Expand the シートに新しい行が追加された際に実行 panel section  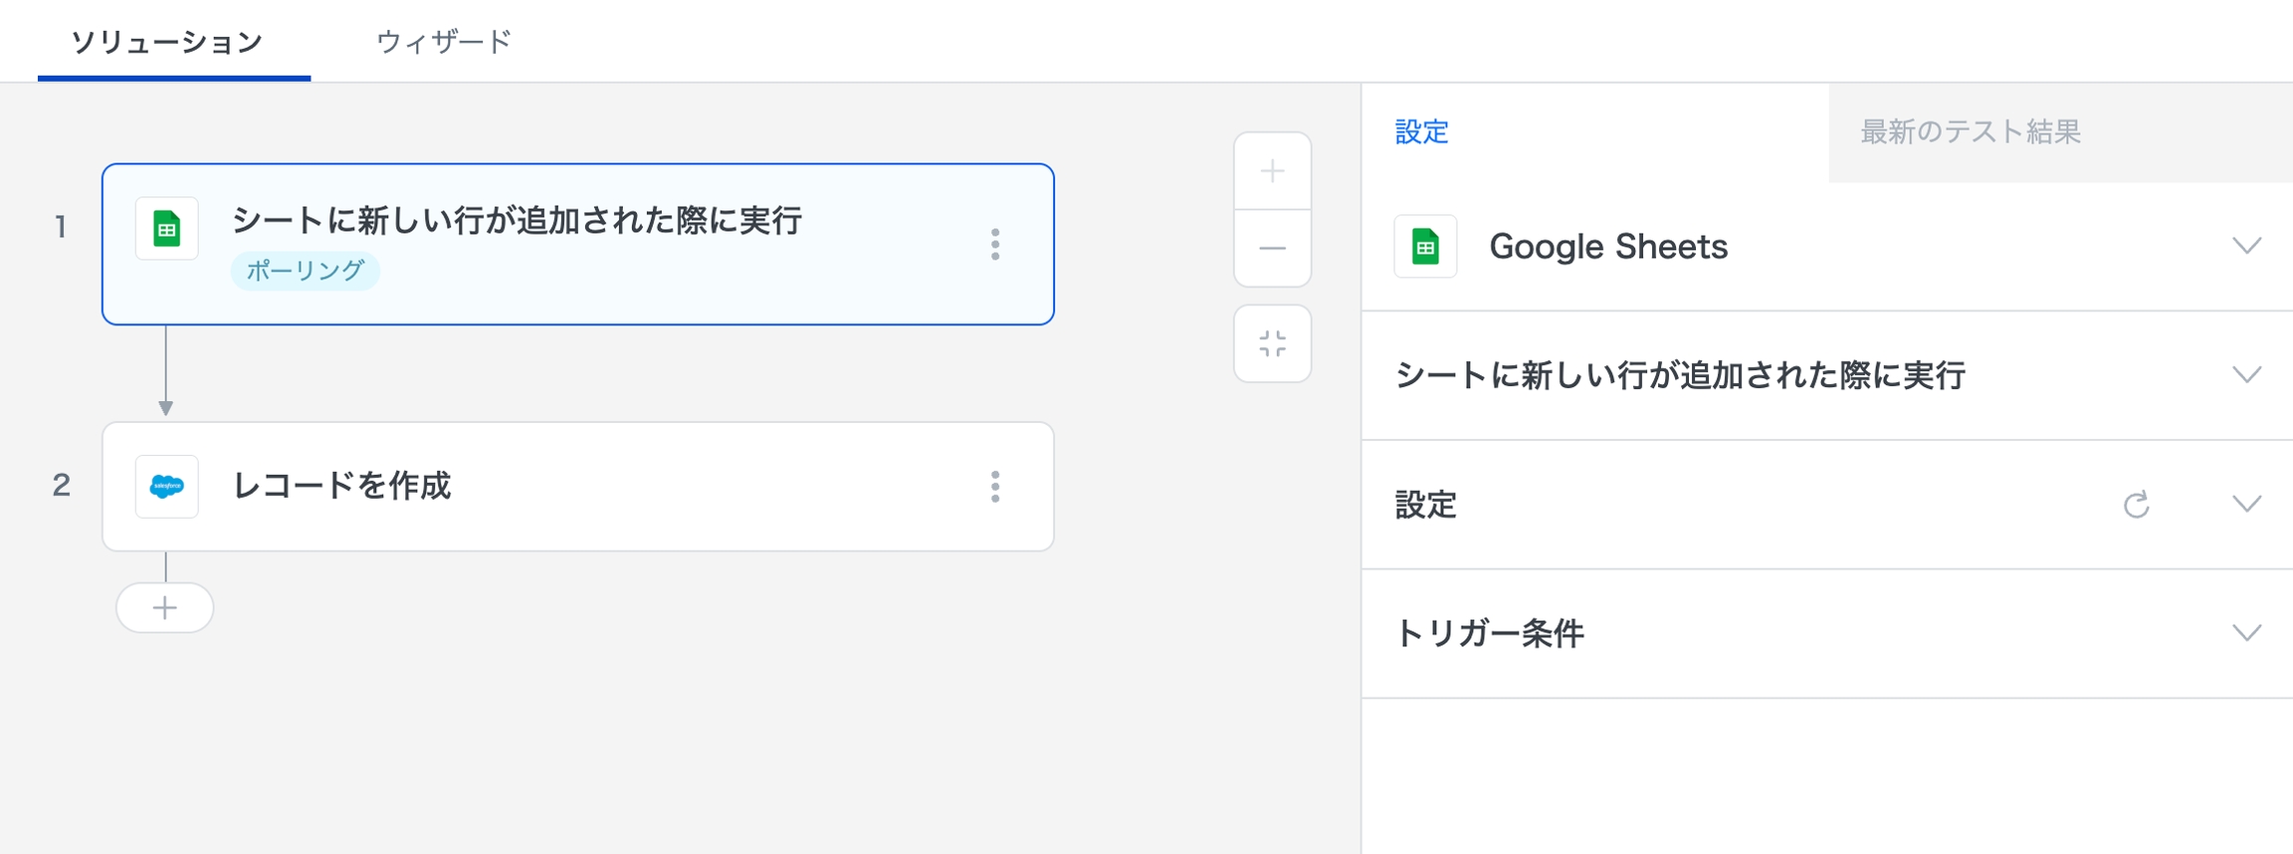pos(2246,375)
